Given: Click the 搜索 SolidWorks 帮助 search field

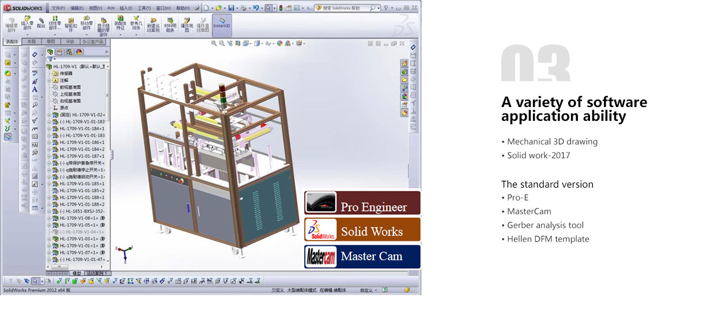Looking at the screenshot, I should point(345,8).
